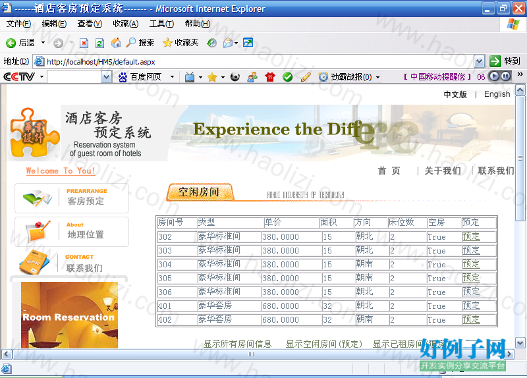
Task: Expand the address bar dropdown
Action: click(480, 61)
